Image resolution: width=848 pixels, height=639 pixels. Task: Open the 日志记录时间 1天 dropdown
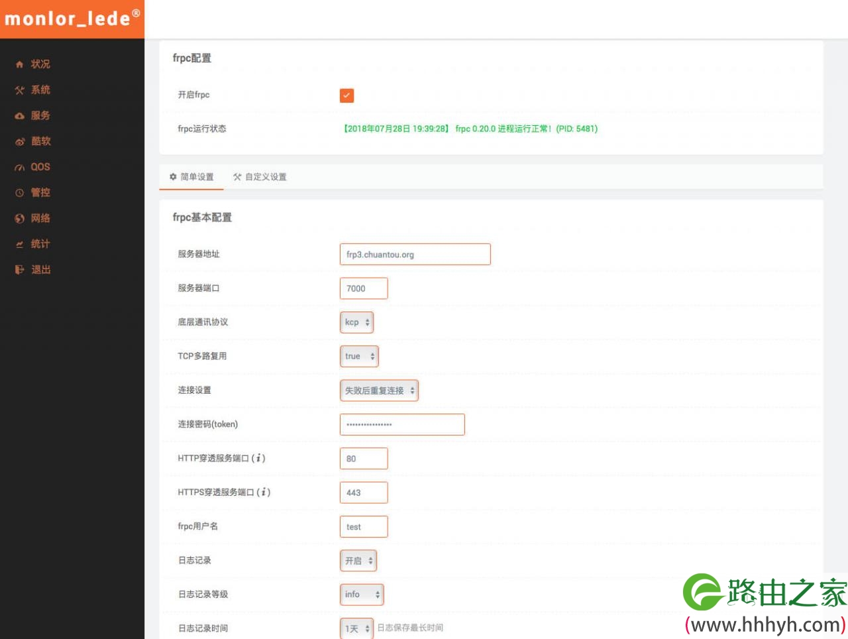coord(356,628)
